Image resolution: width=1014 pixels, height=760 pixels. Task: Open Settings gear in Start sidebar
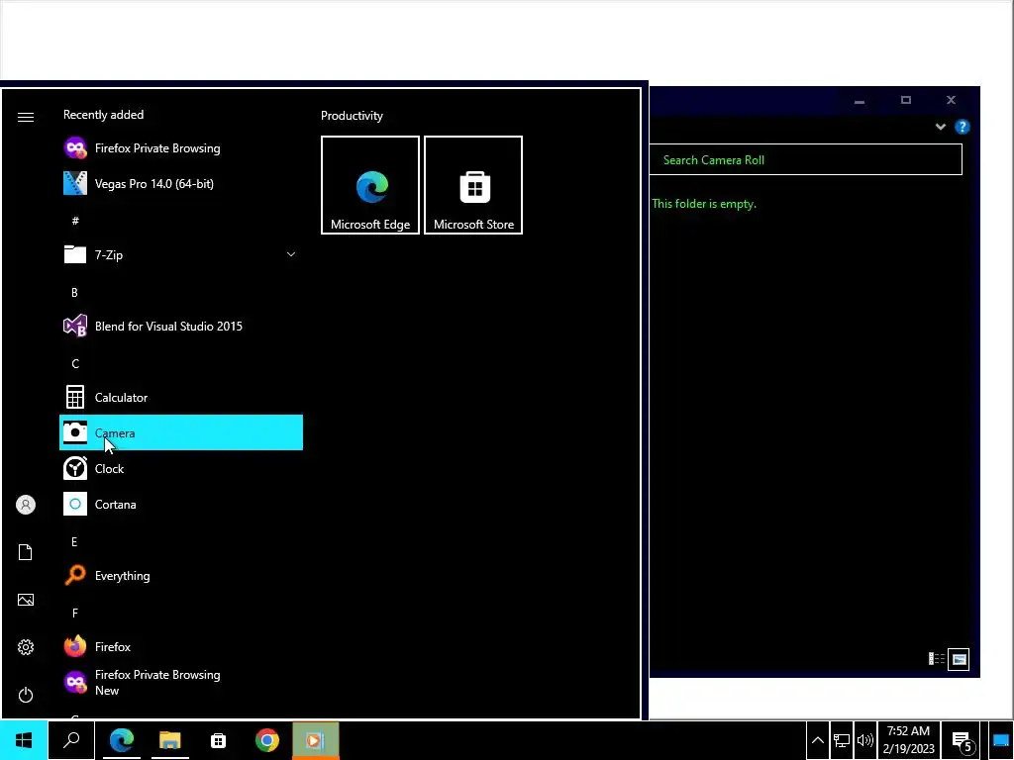pos(25,647)
